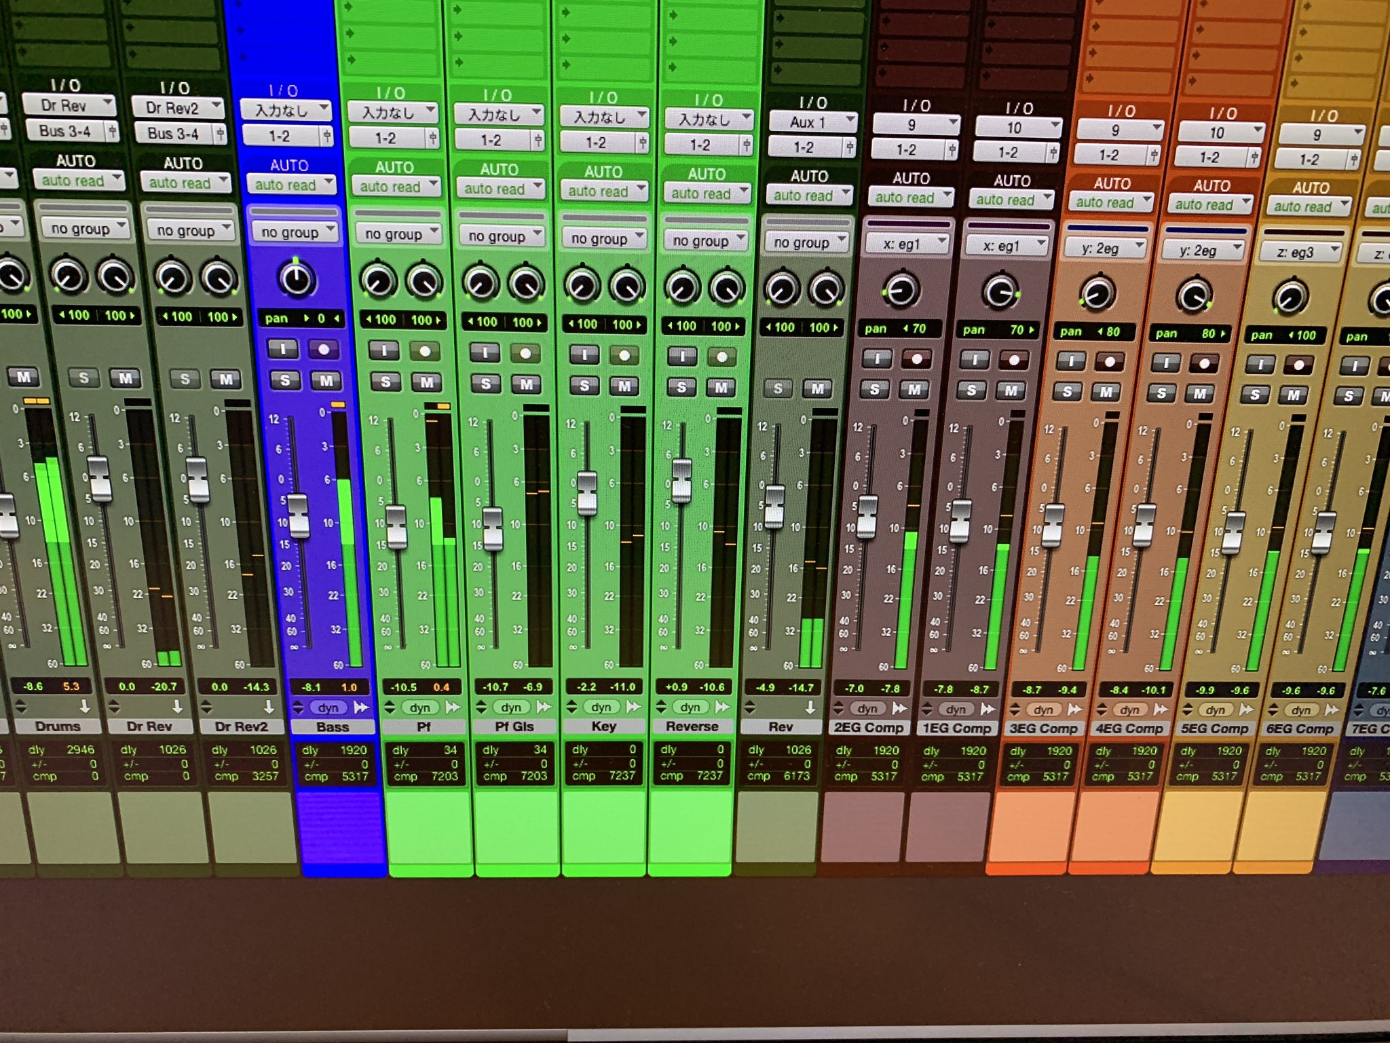Click input monitor button on Pf track

click(384, 351)
